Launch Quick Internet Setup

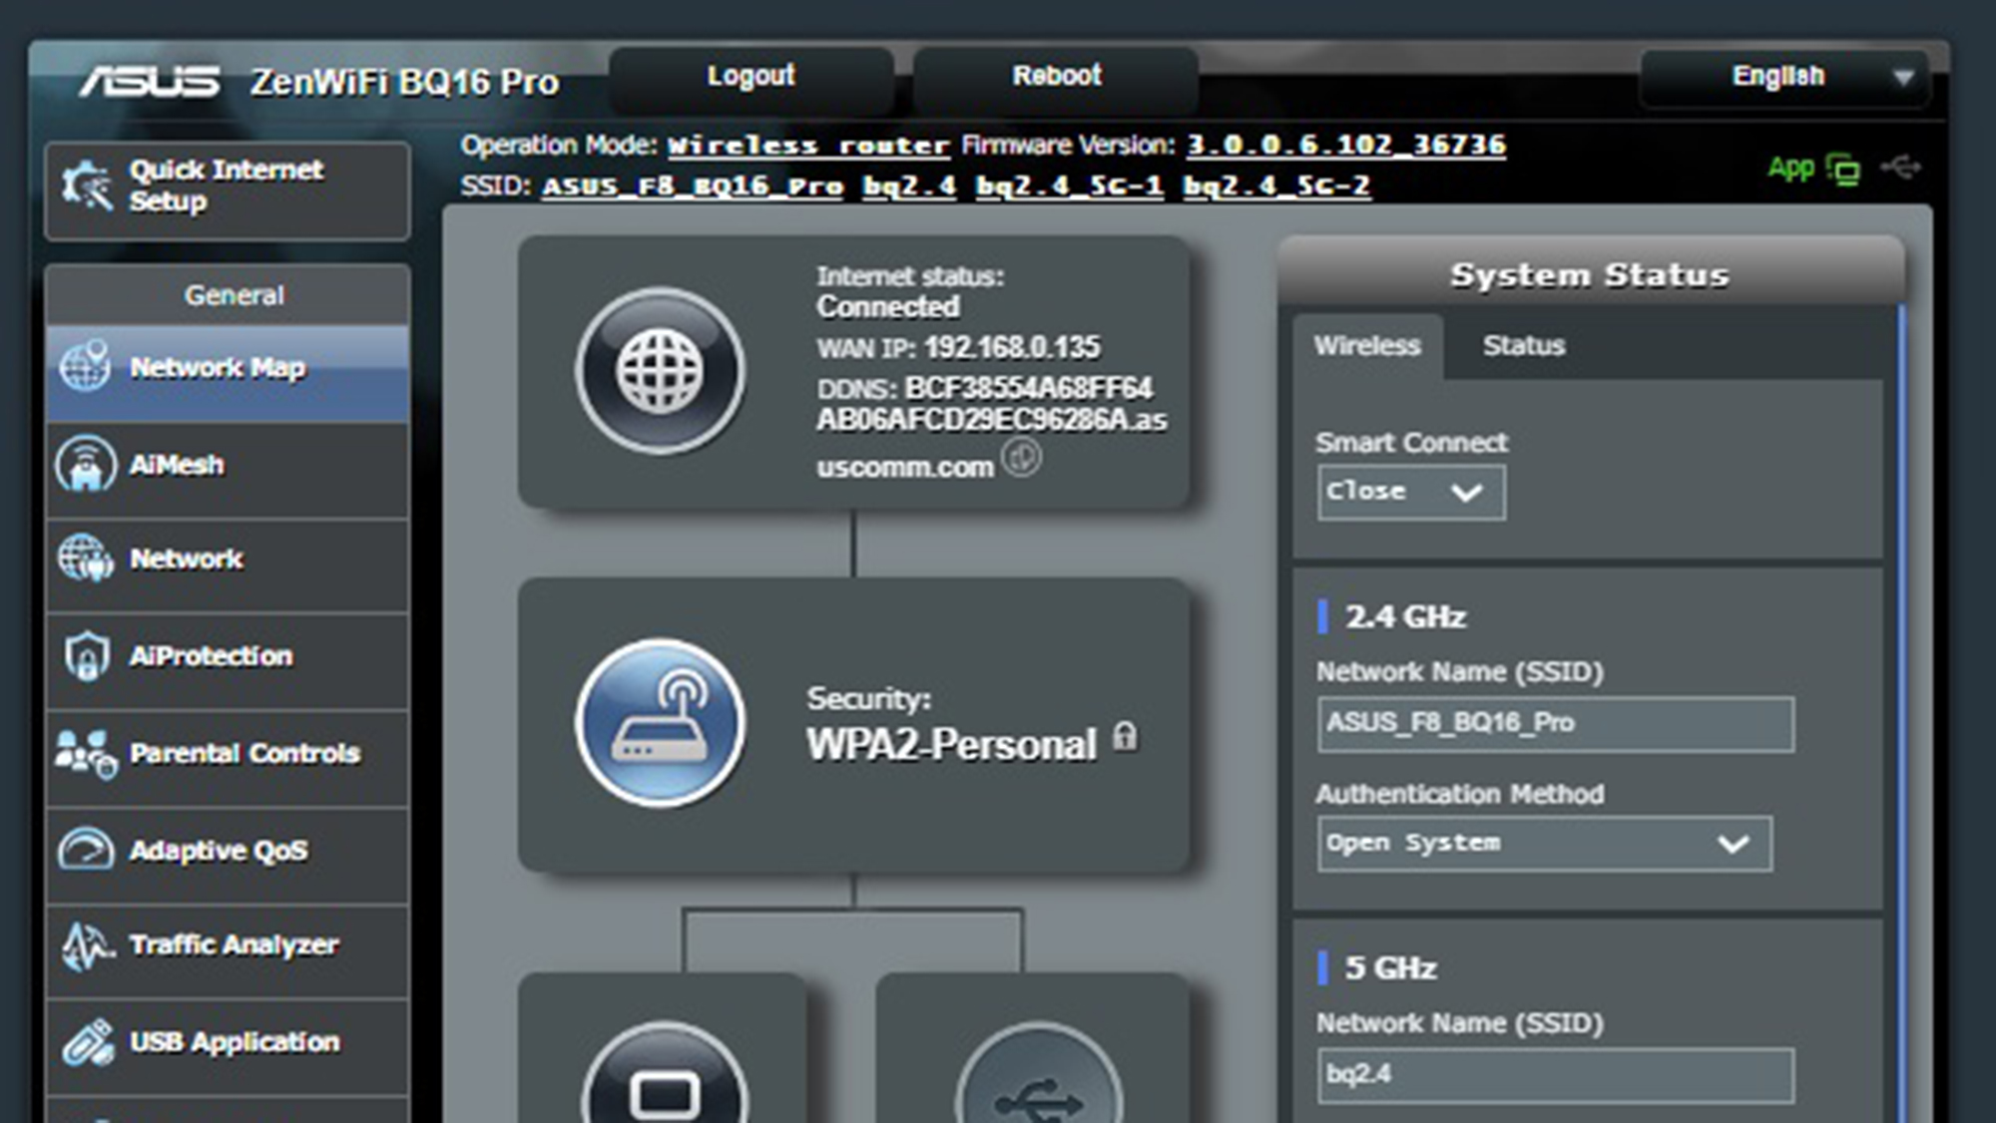click(x=228, y=189)
